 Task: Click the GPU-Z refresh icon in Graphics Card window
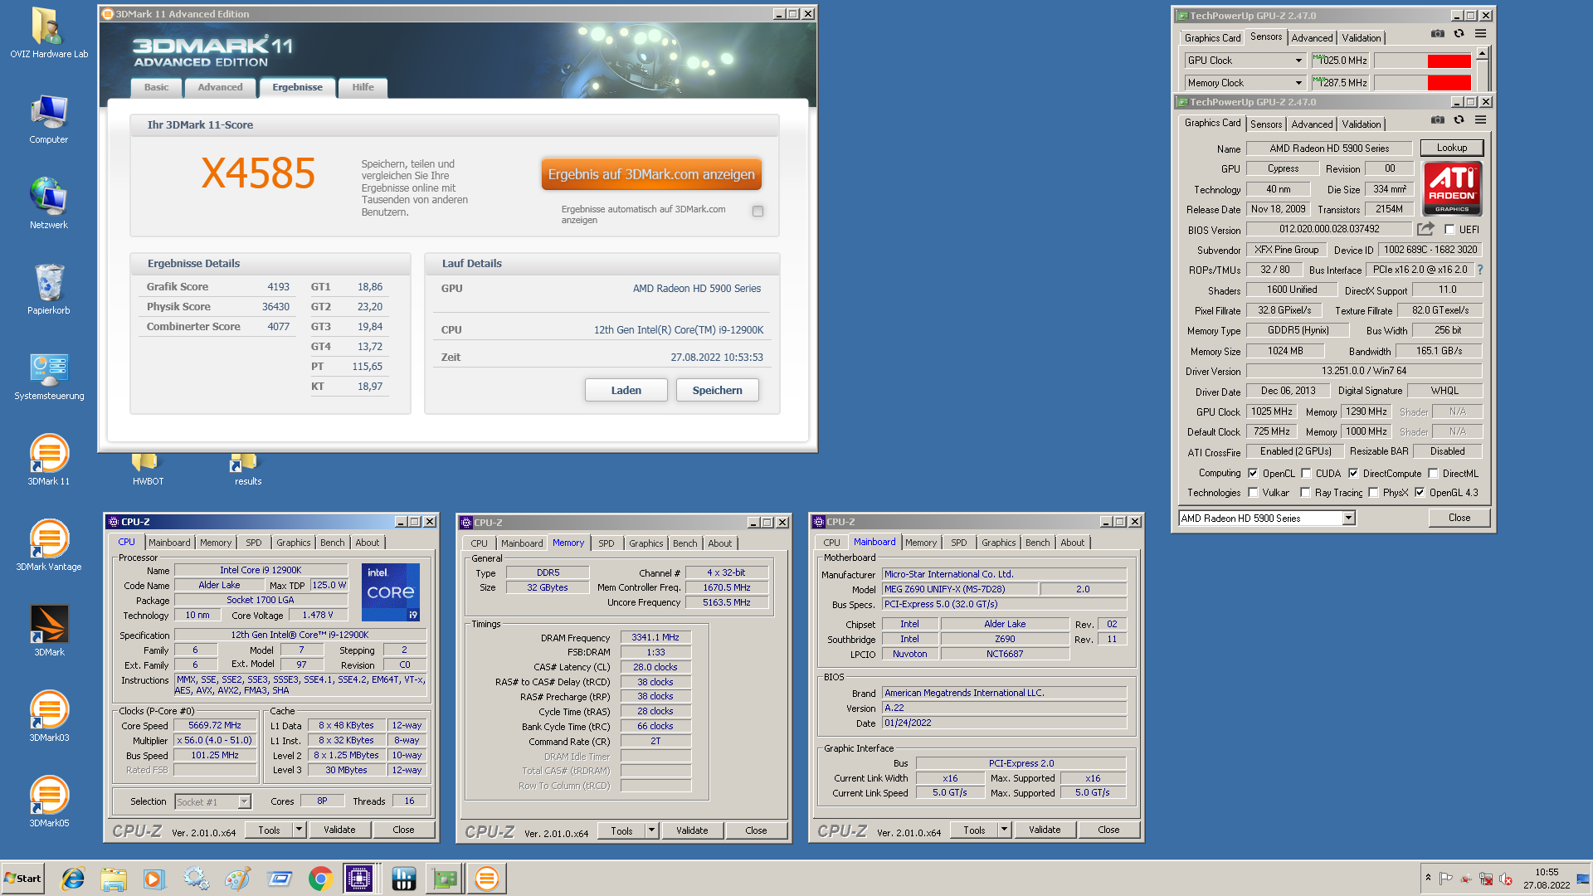pyautogui.click(x=1459, y=119)
